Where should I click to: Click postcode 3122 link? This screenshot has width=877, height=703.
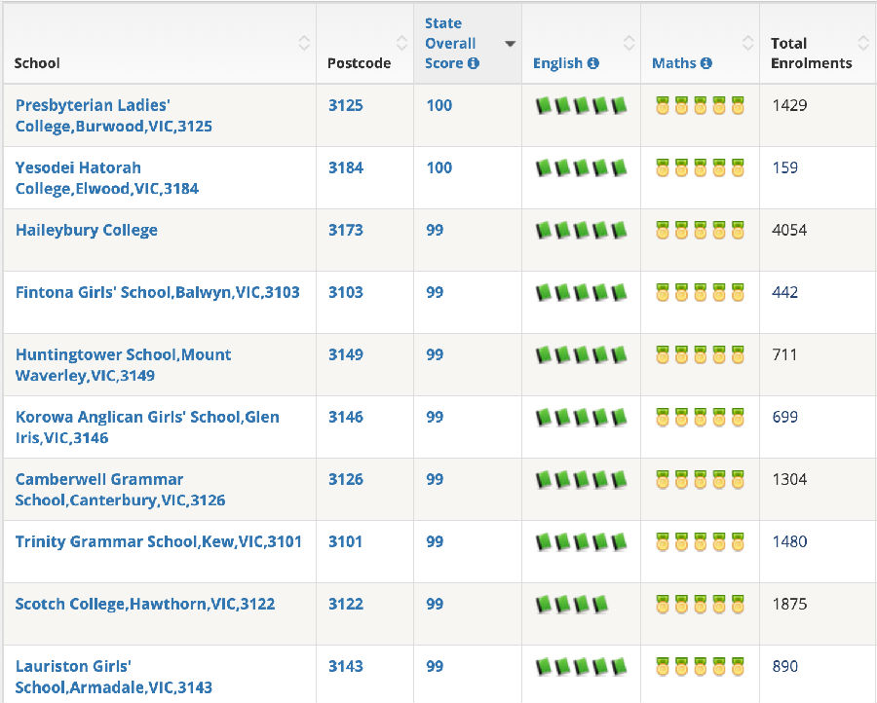(x=346, y=604)
